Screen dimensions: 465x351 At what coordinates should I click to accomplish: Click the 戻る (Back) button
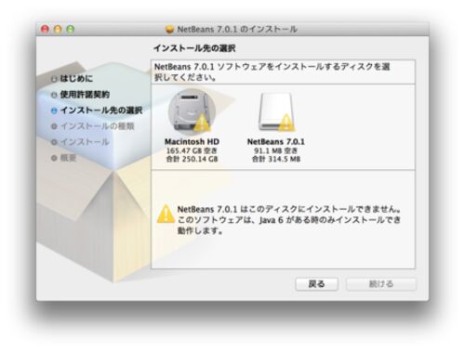point(316,284)
